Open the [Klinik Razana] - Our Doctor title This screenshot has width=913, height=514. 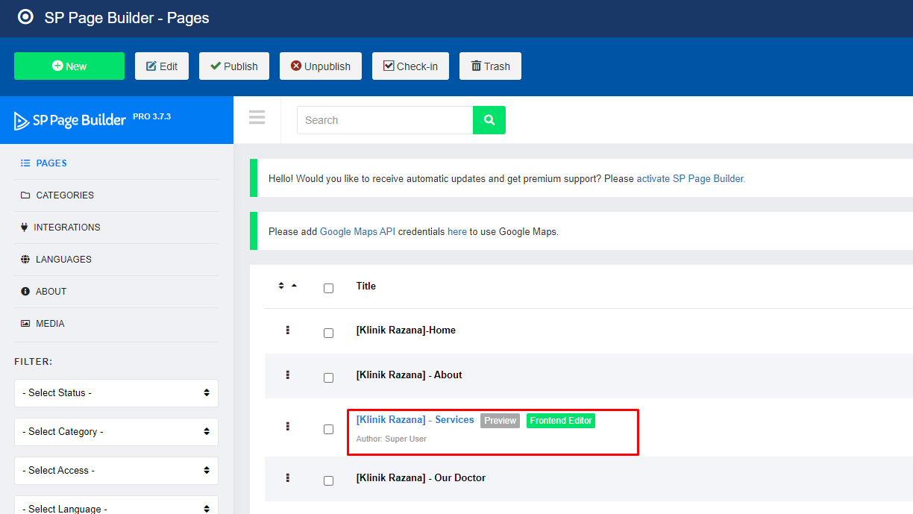pyautogui.click(x=421, y=478)
